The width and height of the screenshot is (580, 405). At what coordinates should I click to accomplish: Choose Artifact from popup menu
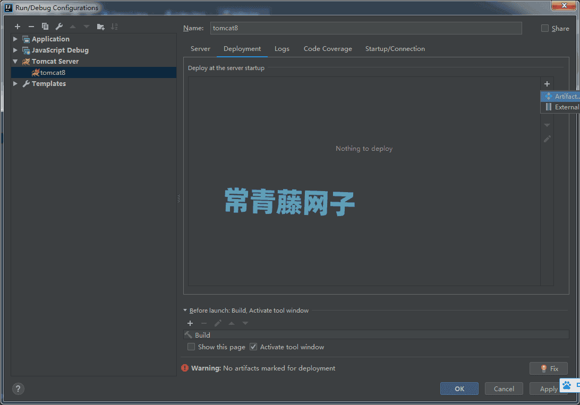(560, 97)
